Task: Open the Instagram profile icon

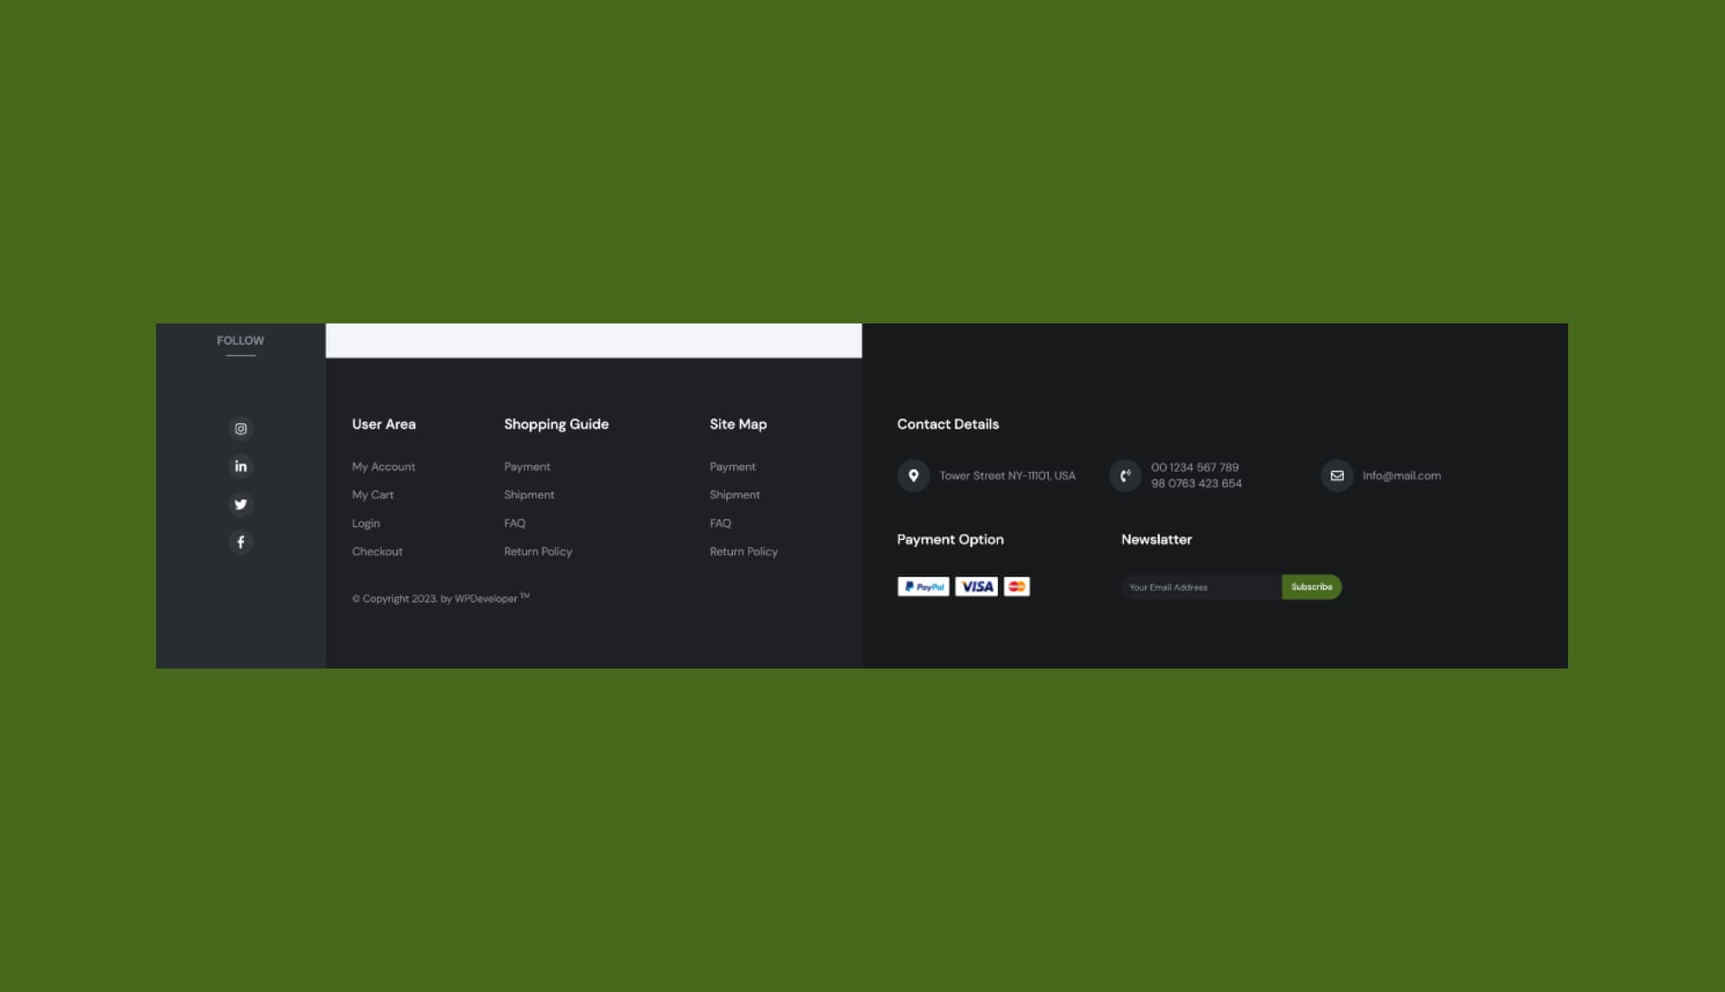Action: tap(241, 429)
